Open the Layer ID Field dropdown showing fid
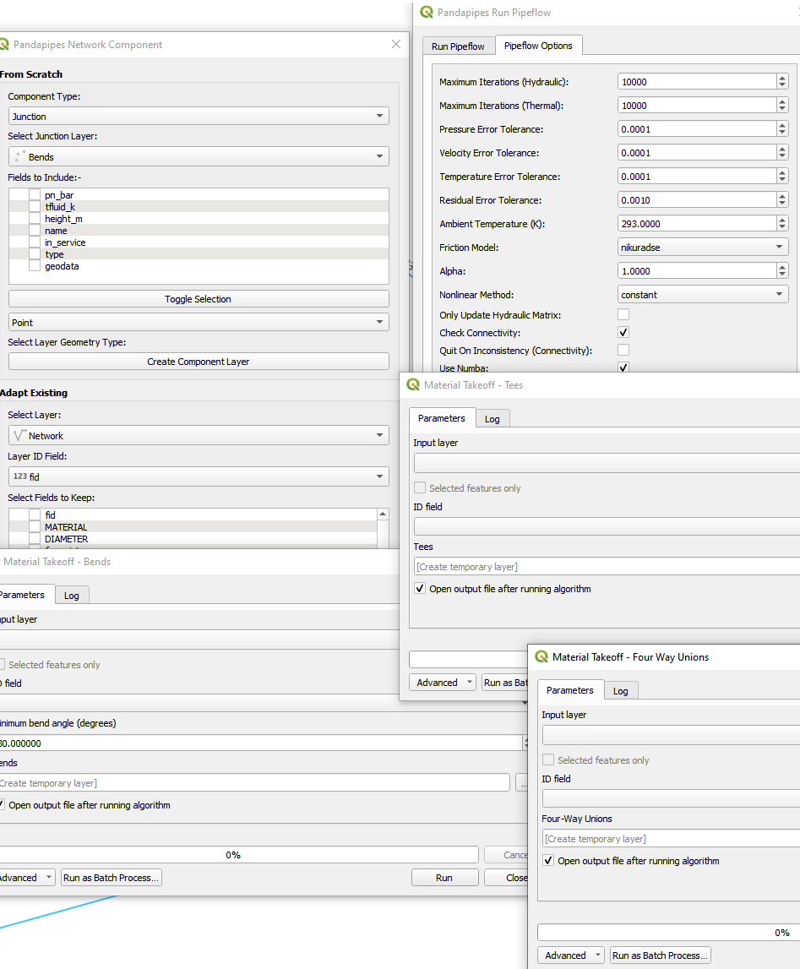800x969 pixels. tap(199, 476)
